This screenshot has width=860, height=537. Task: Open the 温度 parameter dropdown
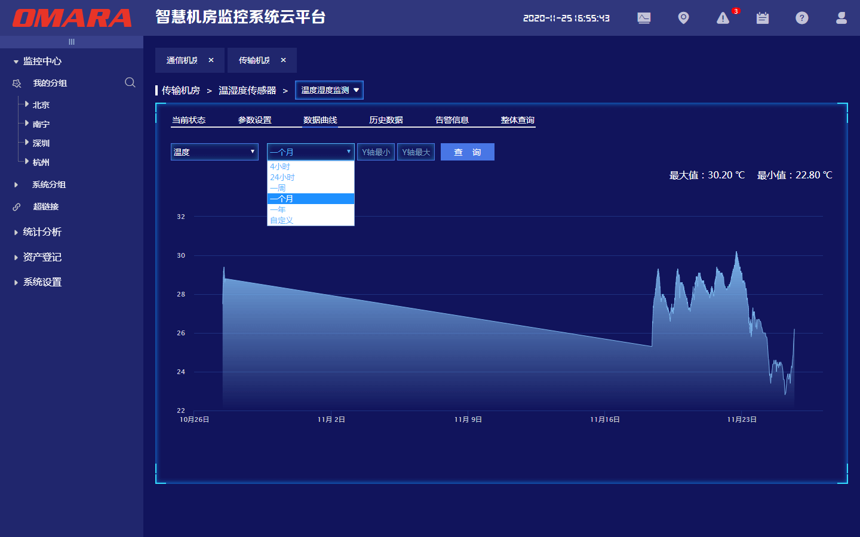tap(214, 152)
